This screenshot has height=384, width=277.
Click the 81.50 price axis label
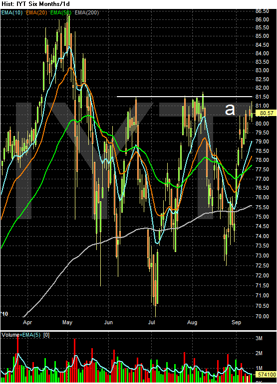263,97
